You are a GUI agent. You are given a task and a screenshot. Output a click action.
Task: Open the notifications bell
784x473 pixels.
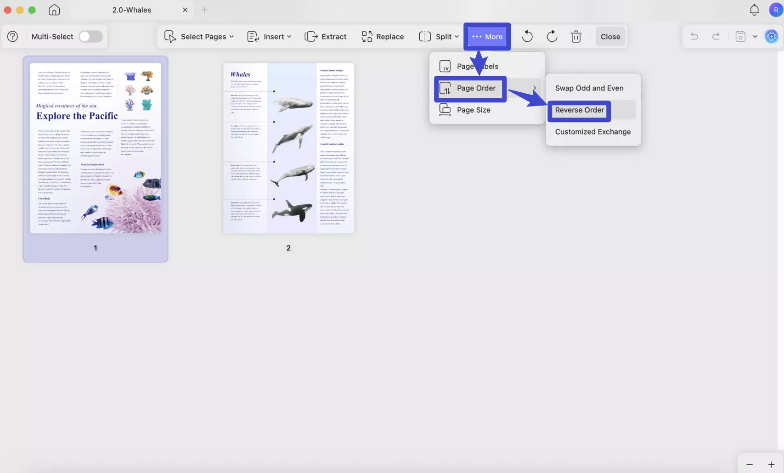[x=754, y=10]
